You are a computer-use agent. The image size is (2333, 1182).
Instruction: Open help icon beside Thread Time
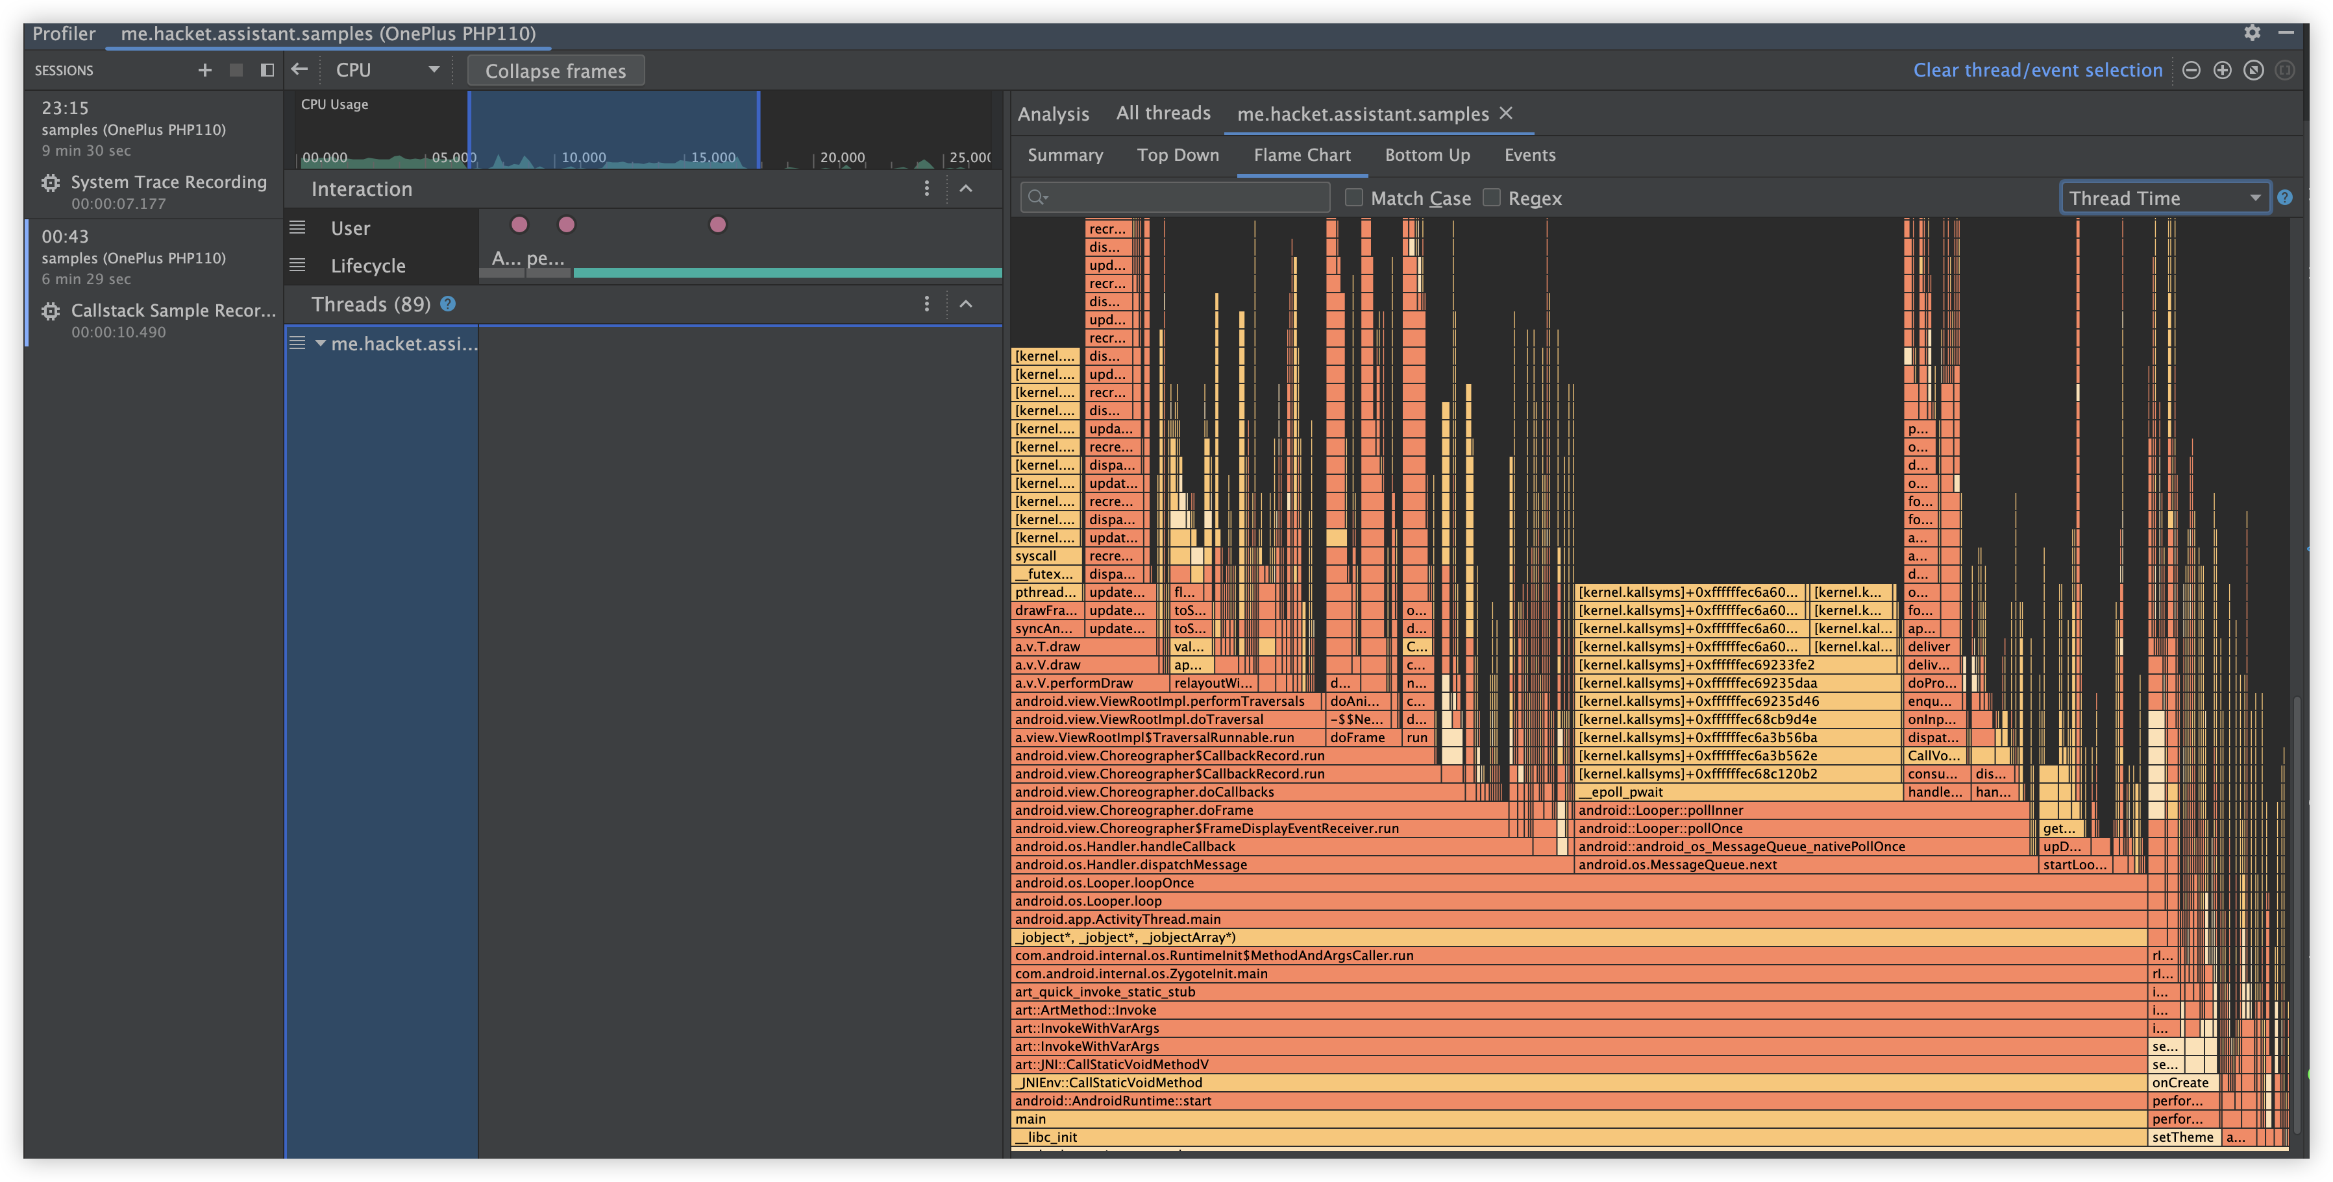click(2284, 197)
